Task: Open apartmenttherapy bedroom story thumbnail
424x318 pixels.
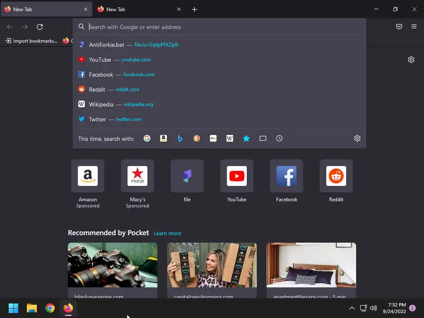Action: (311, 265)
